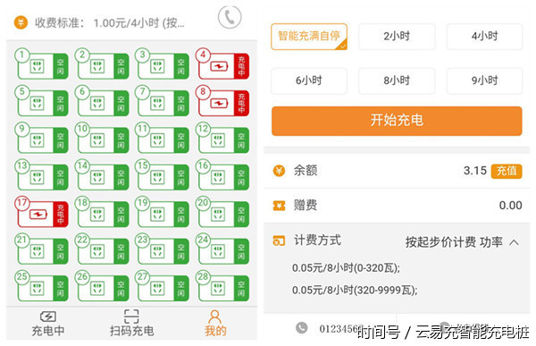536x346 pixels.
Task: Open charging socket number 8
Action: click(x=222, y=101)
